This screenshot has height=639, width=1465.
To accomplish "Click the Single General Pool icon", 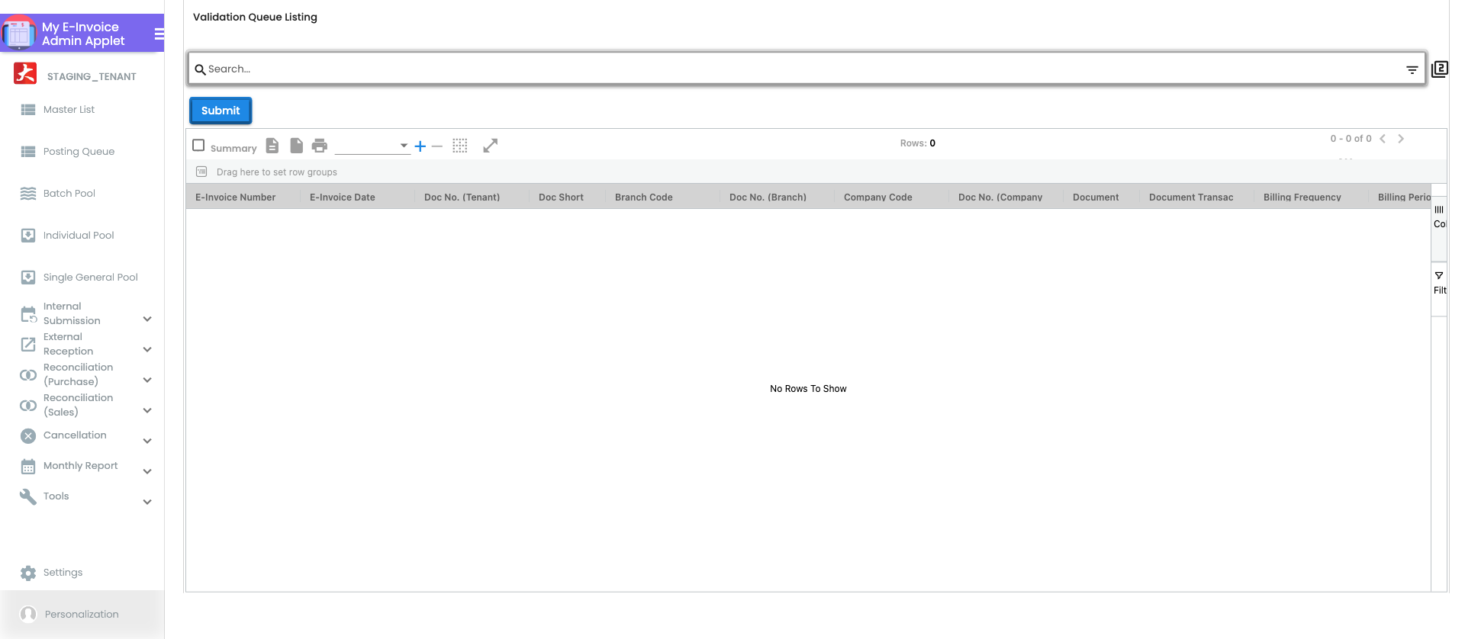I will [28, 278].
